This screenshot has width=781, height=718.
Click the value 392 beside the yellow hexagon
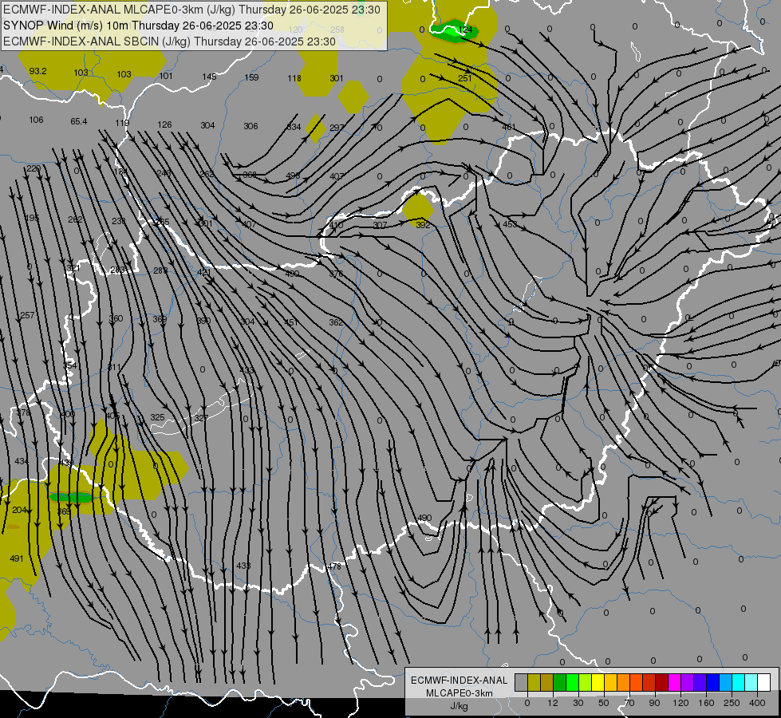[x=423, y=225]
